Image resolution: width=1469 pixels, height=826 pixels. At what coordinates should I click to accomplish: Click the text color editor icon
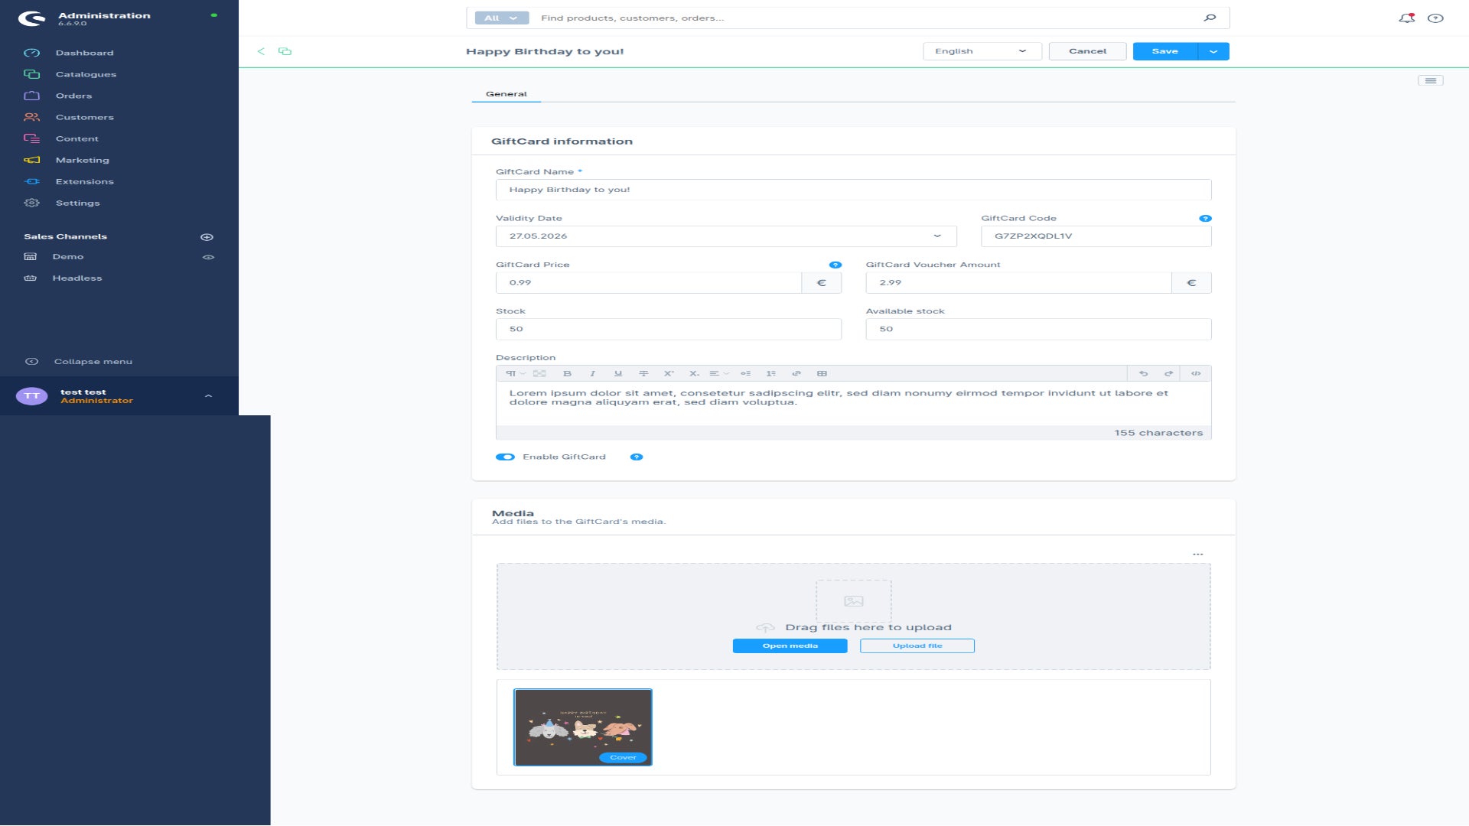[x=539, y=374]
